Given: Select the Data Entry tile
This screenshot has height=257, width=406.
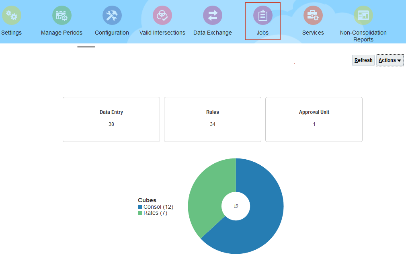Looking at the screenshot, I should click(x=111, y=119).
